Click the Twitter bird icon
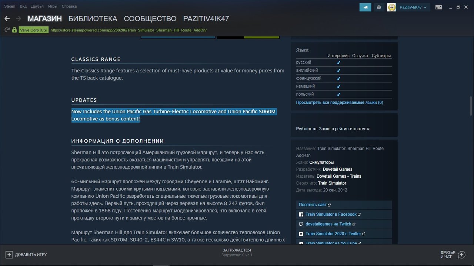 pos(301,233)
